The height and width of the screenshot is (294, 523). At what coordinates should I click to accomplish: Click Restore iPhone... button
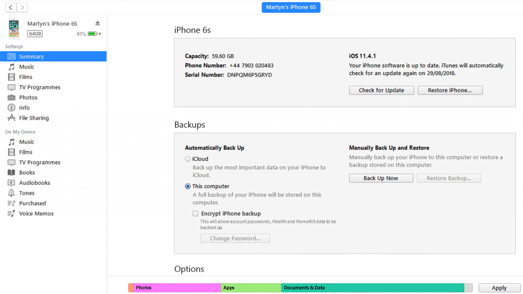pos(450,90)
